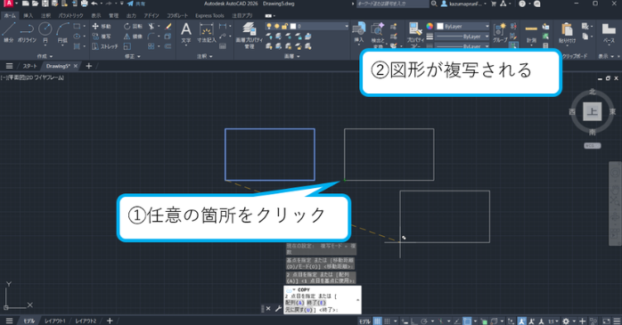Click the 共有 (Share) button

point(136,4)
